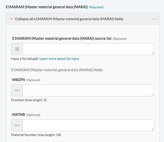Image resolution: width=164 pixels, height=142 pixels.
Task: Click resize corner of MSGFN textarea
Action: tap(152, 94)
